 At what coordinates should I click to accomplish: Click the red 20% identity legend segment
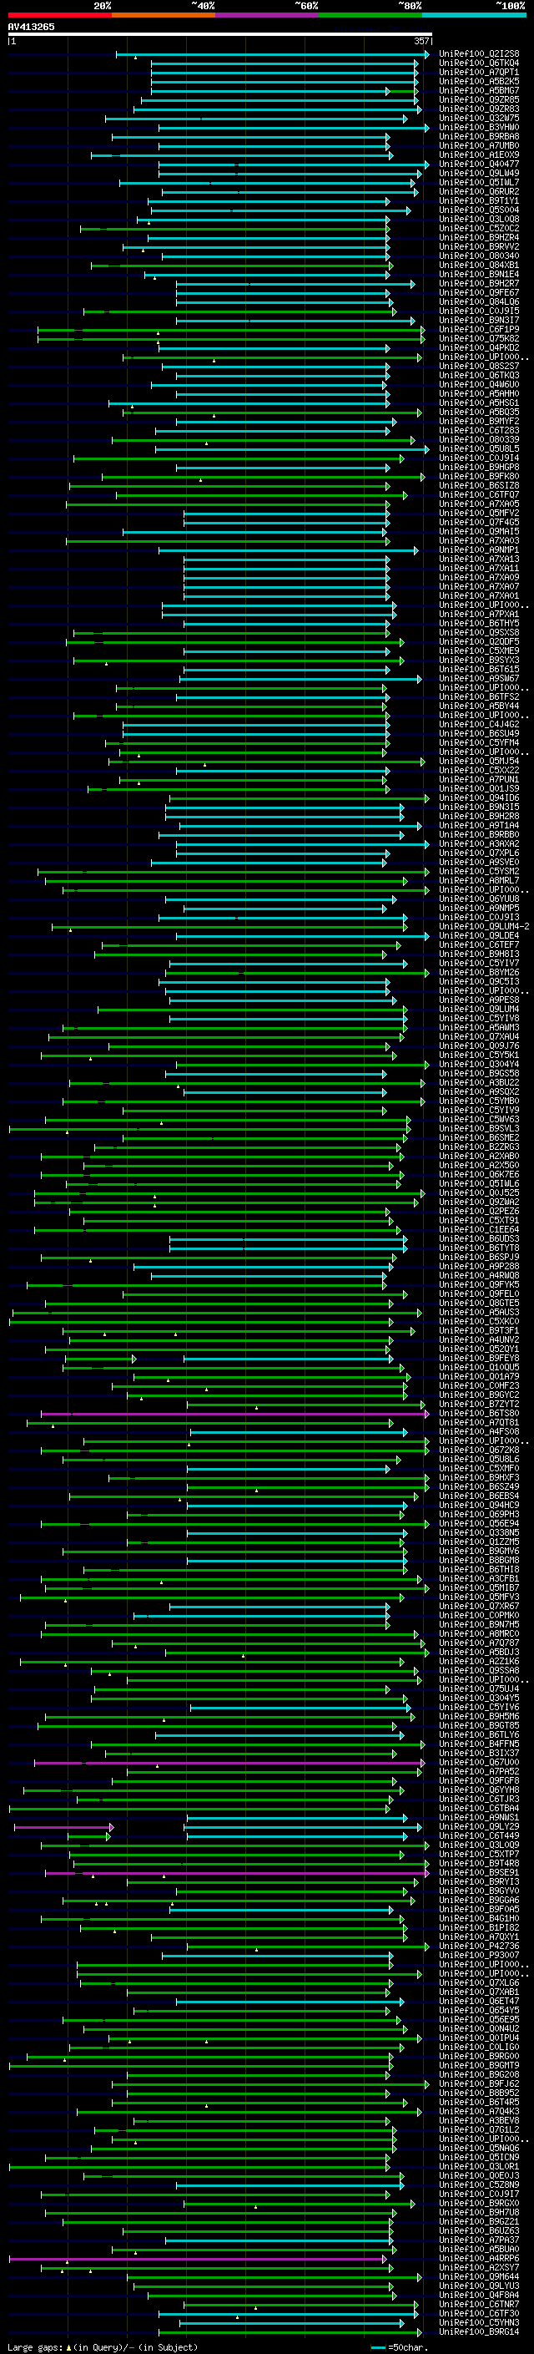coord(59,15)
